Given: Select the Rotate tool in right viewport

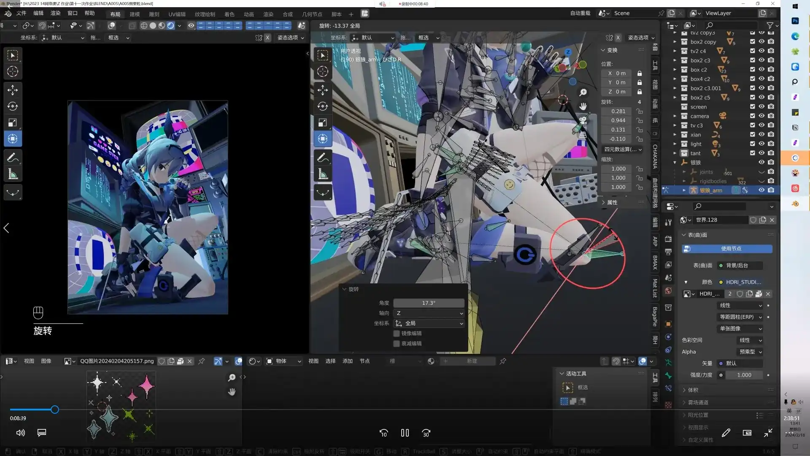Looking at the screenshot, I should tap(323, 106).
